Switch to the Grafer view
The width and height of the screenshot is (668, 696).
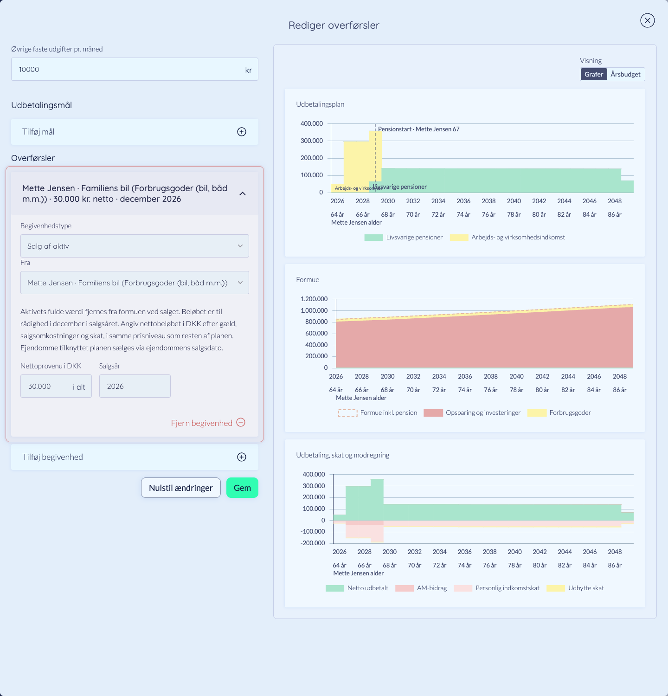click(x=594, y=74)
